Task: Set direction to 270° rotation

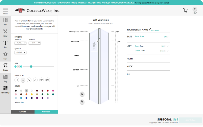Action: point(48,80)
